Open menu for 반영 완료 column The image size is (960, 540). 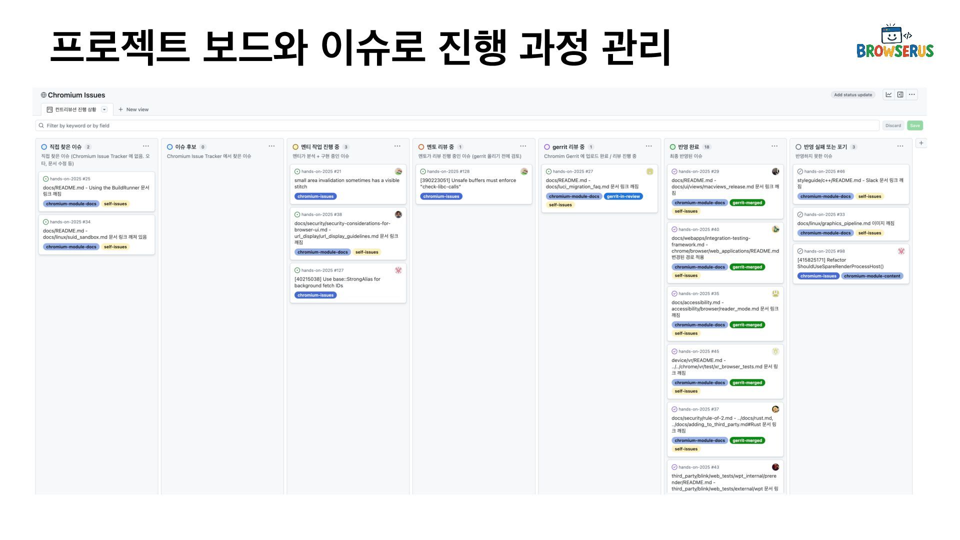pos(774,146)
